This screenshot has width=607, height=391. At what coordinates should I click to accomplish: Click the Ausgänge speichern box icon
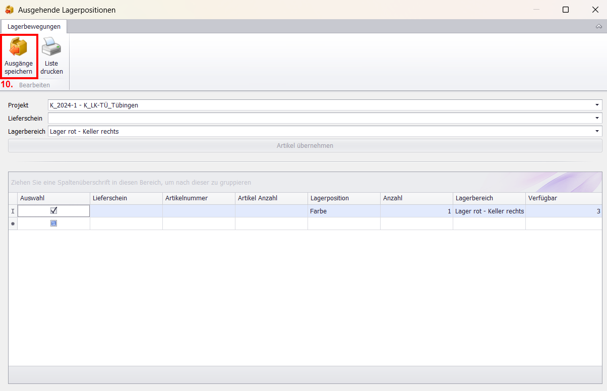pyautogui.click(x=19, y=47)
